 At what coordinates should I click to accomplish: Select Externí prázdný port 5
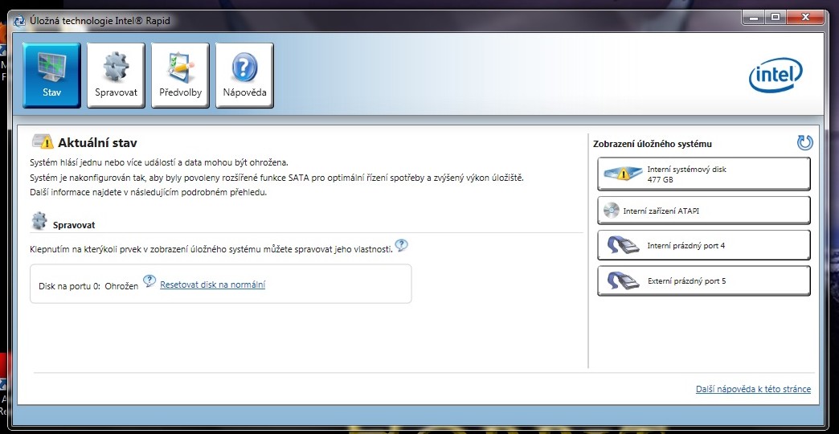704,281
